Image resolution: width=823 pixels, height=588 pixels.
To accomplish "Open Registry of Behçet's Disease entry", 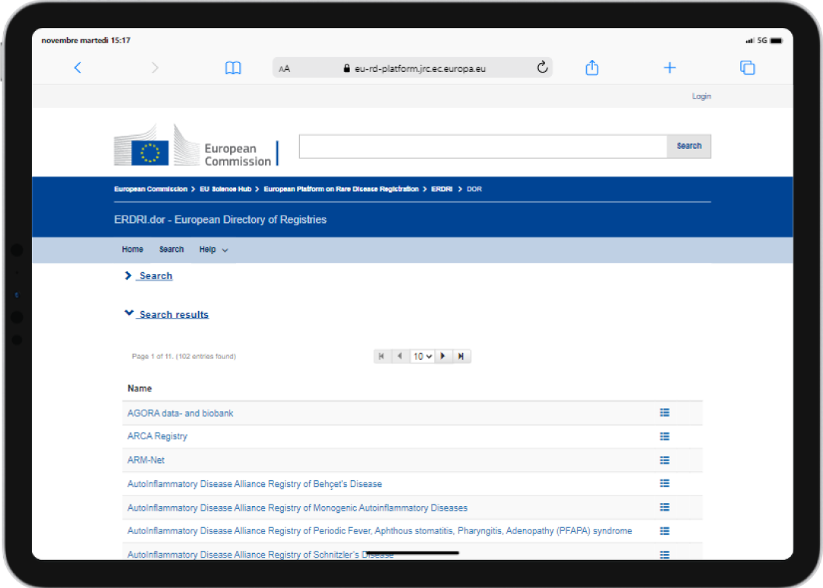I will click(x=254, y=484).
